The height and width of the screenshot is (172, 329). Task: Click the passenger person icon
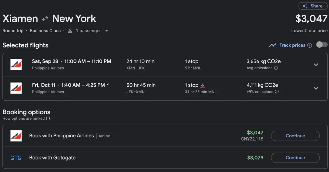tap(70, 31)
